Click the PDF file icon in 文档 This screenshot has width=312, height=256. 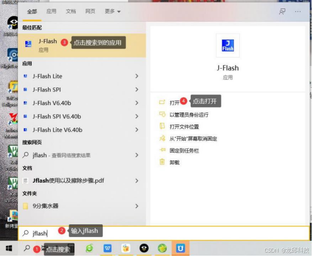pyautogui.click(x=25, y=181)
